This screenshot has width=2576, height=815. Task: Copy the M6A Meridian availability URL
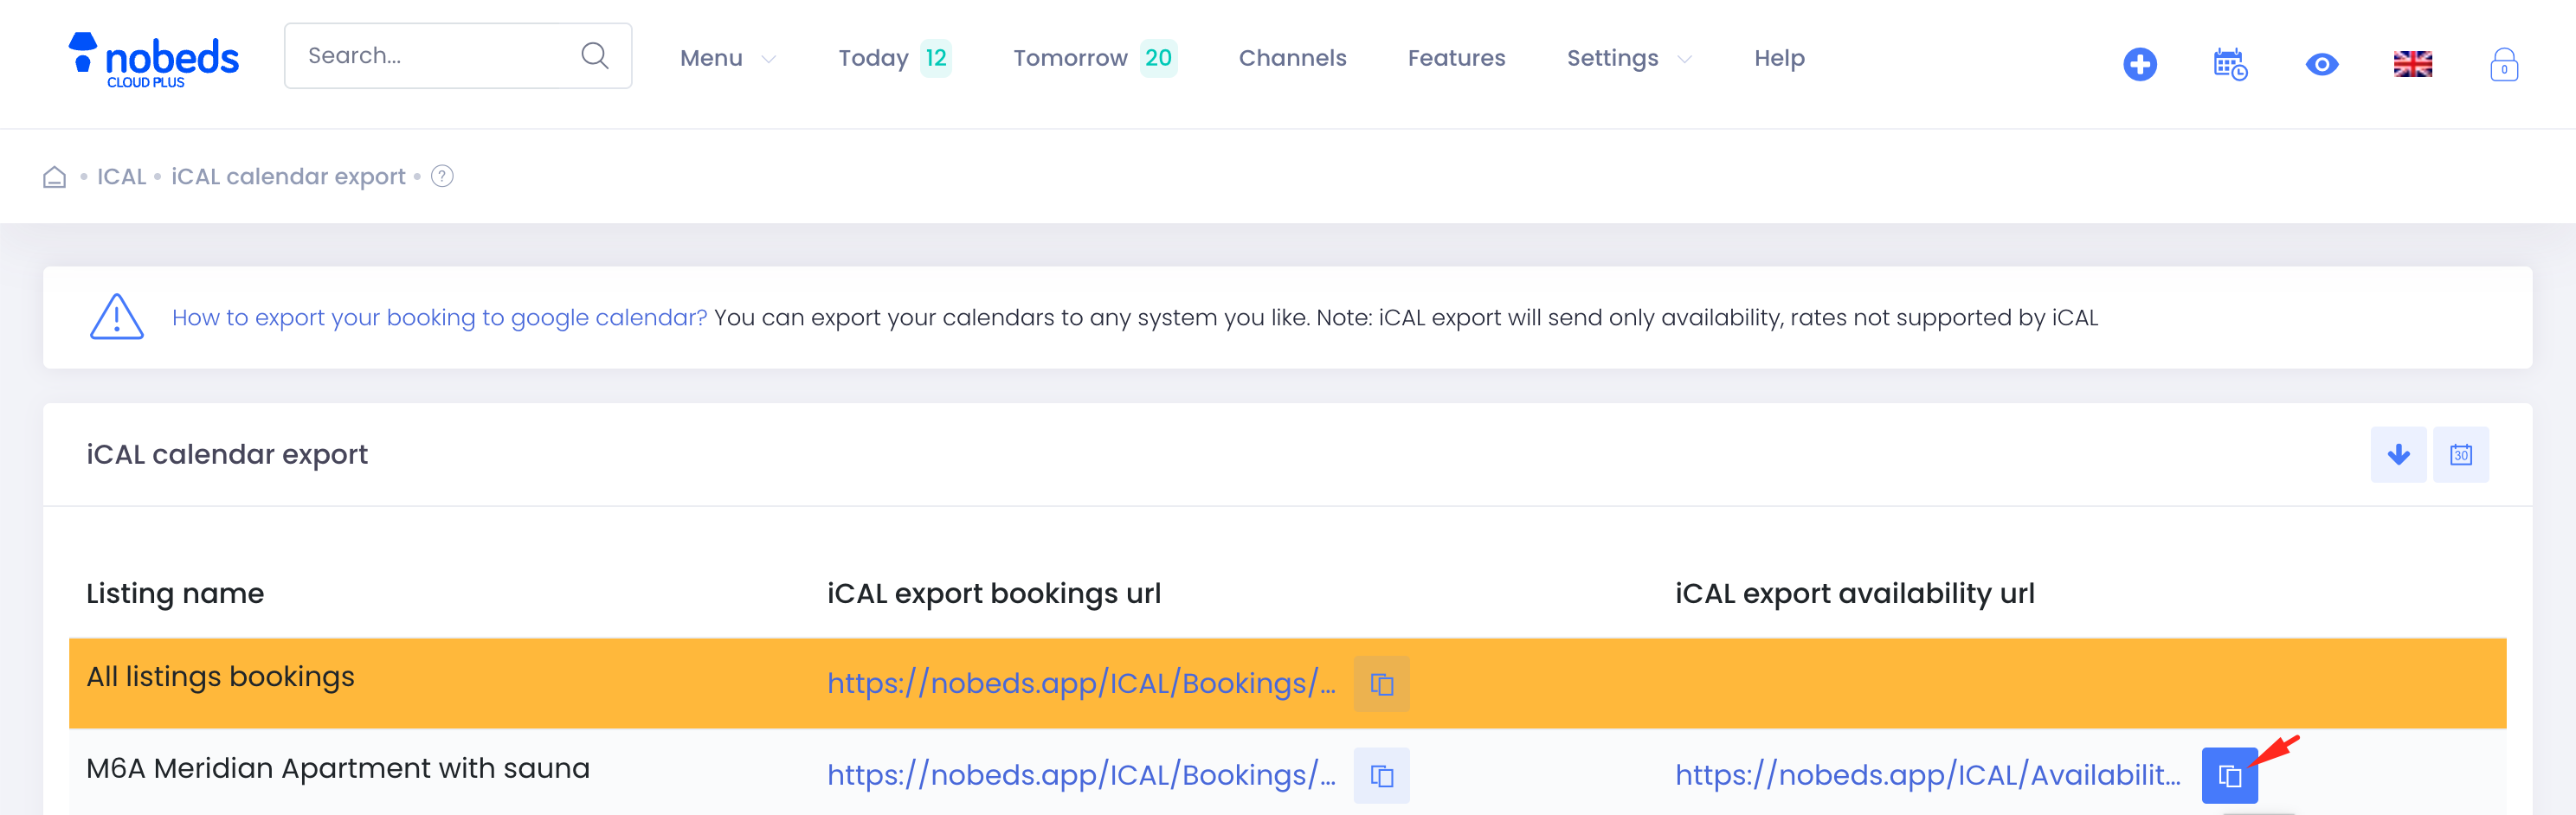pyautogui.click(x=2230, y=775)
